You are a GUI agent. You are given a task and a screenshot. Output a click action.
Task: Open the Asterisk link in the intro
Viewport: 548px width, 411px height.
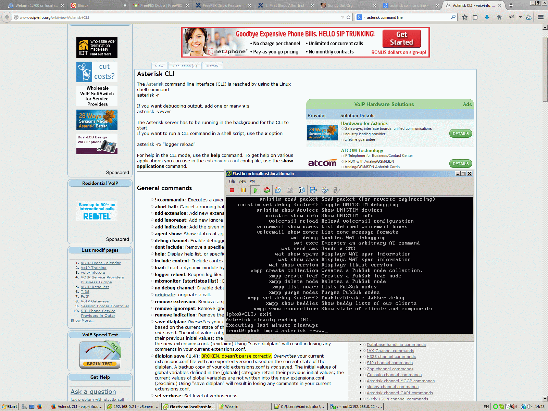coord(155,84)
